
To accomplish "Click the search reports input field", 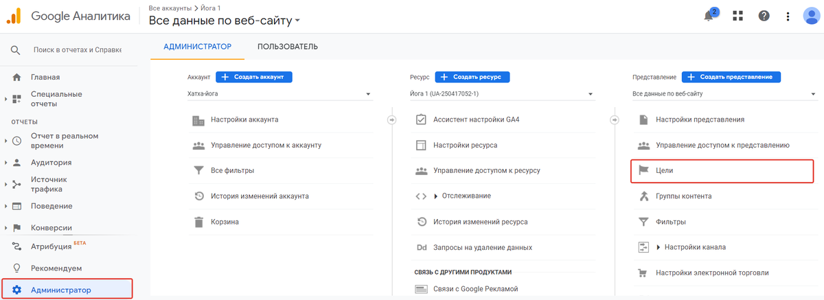I will pos(77,50).
